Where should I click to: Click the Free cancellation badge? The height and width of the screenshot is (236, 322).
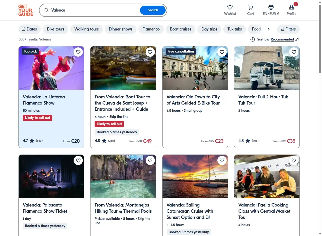click(181, 52)
